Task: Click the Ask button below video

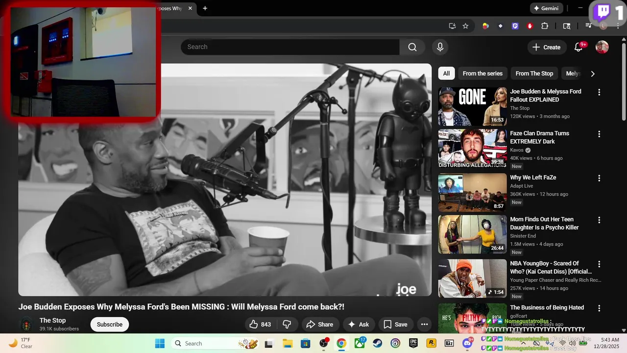Action: 359,325
